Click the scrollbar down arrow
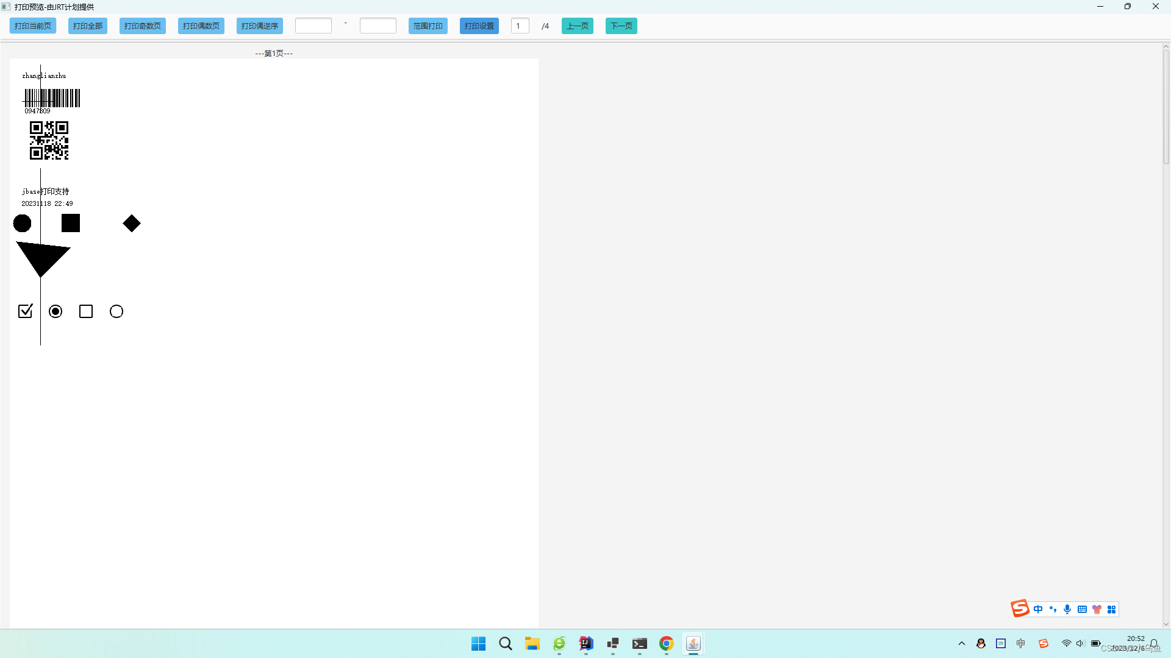Image resolution: width=1171 pixels, height=658 pixels. click(x=1166, y=624)
